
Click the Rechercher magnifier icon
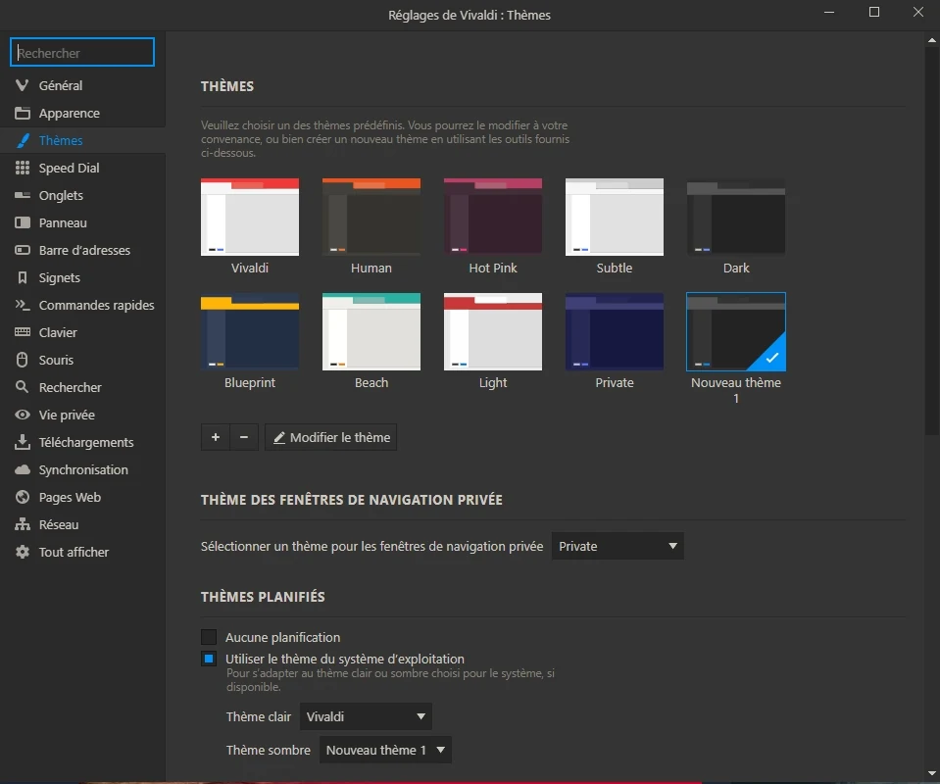(23, 387)
